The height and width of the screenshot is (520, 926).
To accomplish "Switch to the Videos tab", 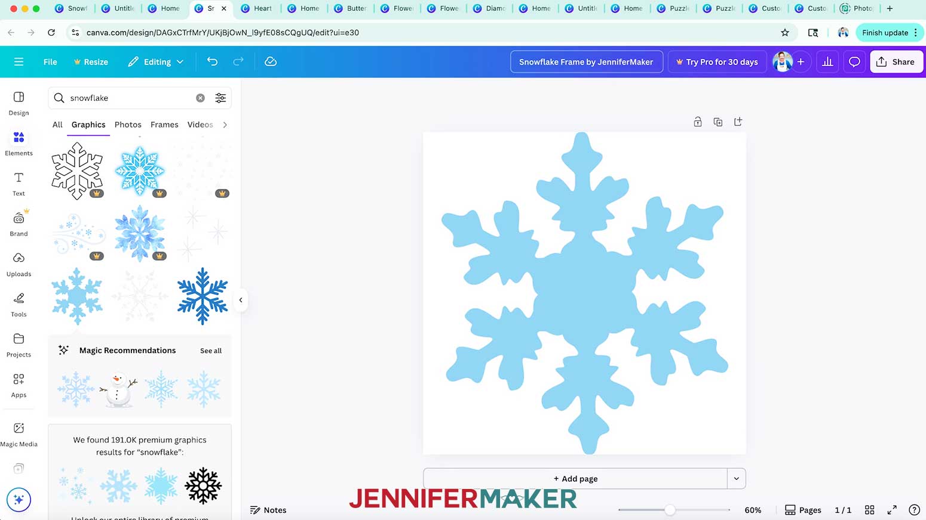I will coord(200,125).
